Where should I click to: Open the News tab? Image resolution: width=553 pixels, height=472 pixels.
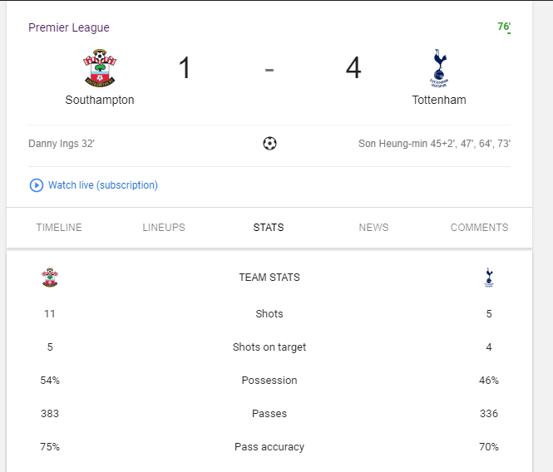click(x=373, y=227)
